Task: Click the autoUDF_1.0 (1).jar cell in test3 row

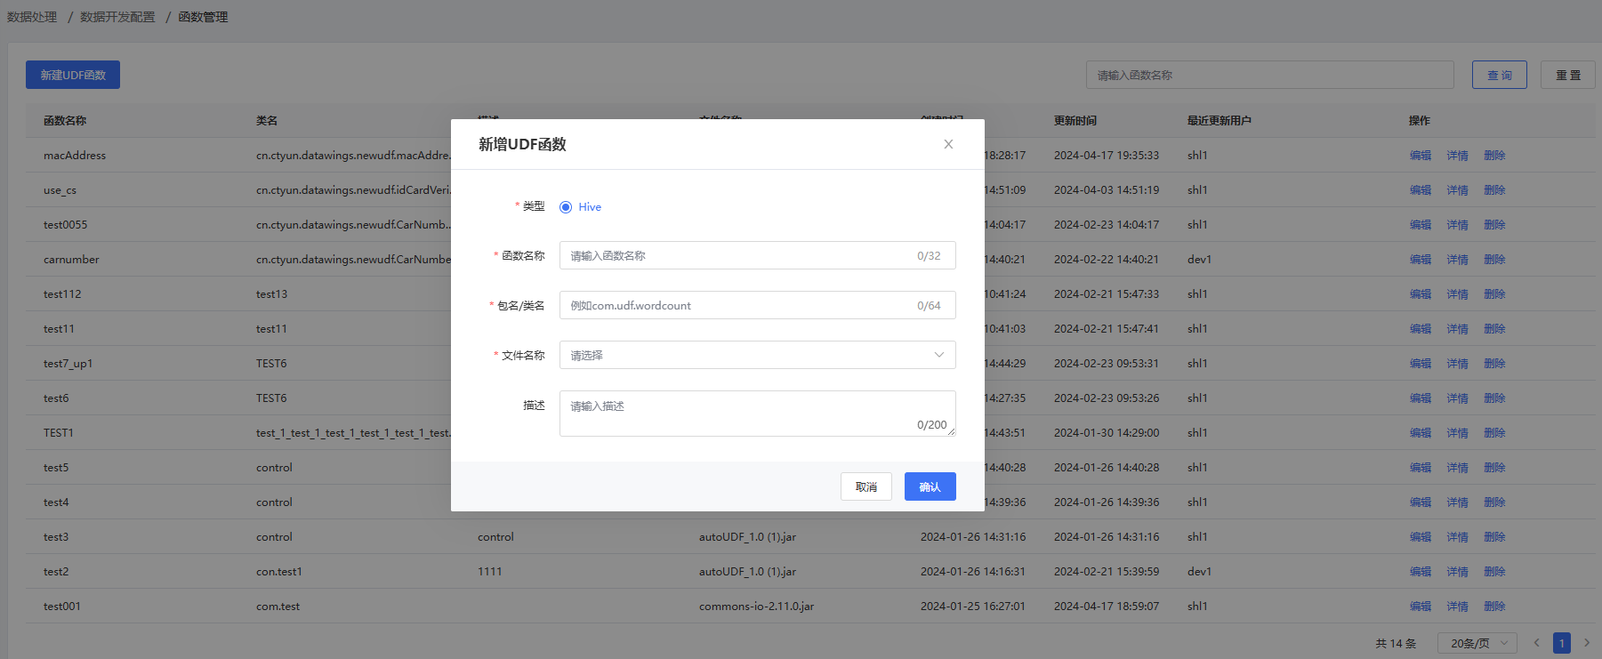Action: (x=747, y=537)
